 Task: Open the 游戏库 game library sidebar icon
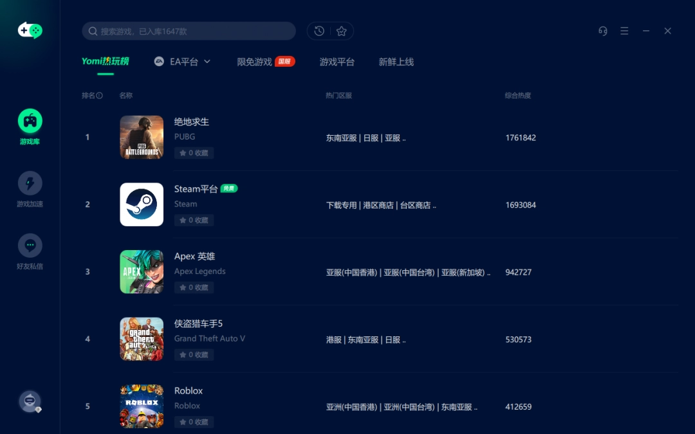(x=30, y=122)
